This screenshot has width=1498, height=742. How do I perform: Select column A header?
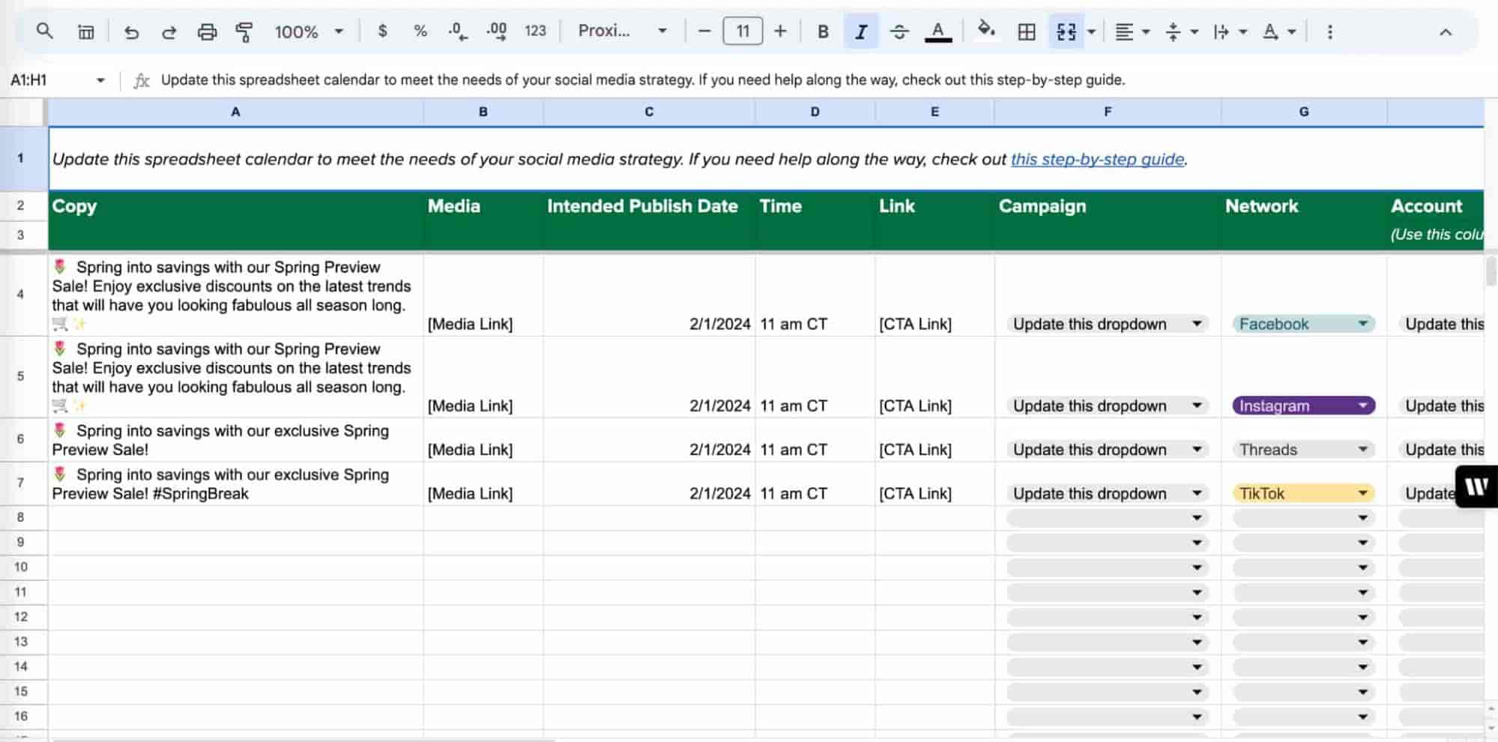(235, 112)
